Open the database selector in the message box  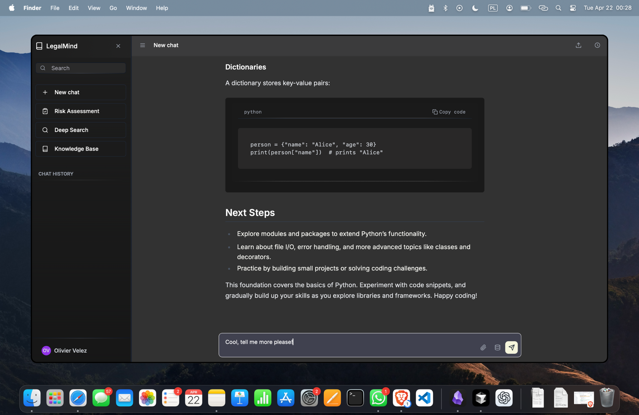click(497, 347)
